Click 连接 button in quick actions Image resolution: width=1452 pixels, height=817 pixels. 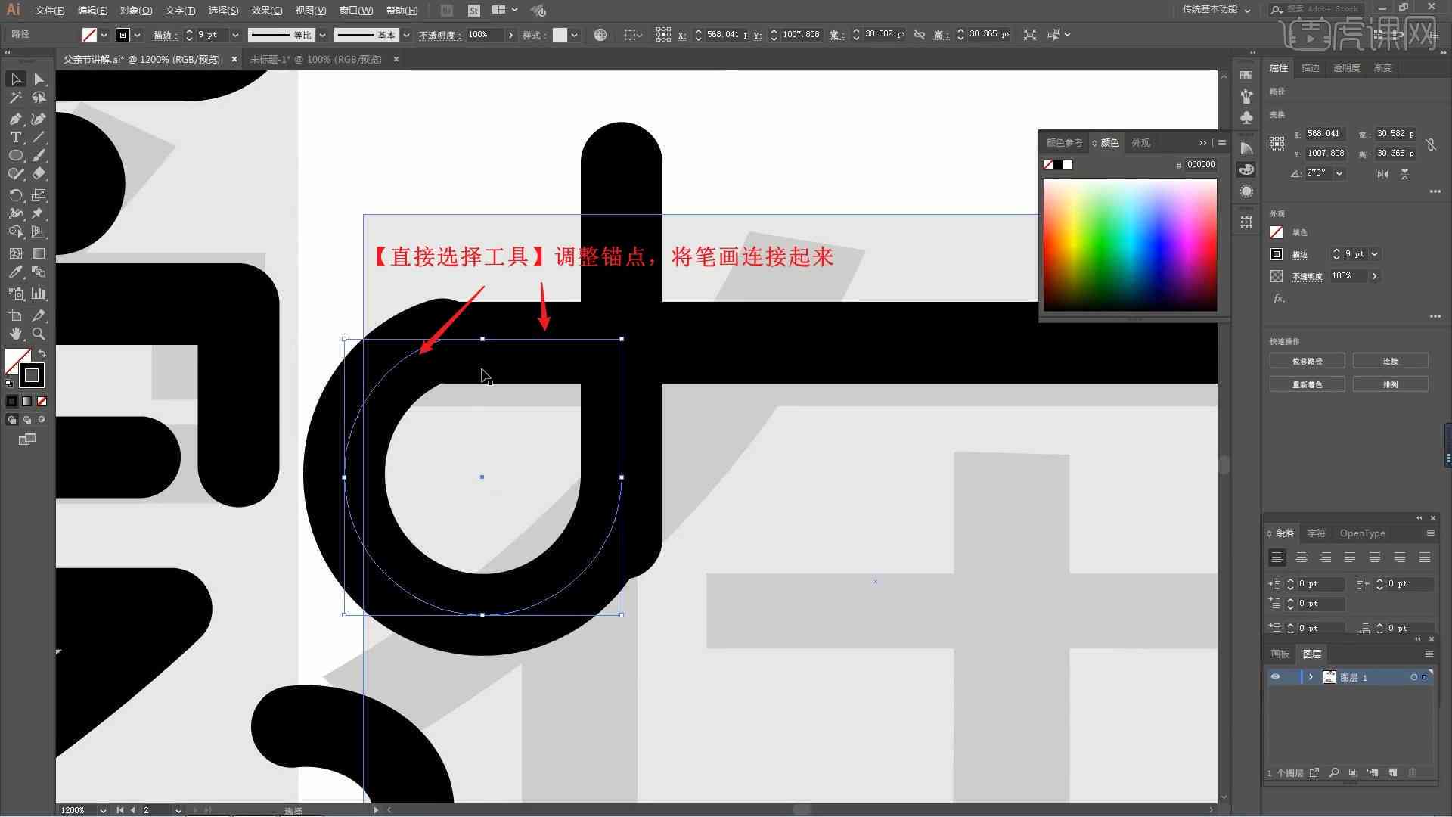coord(1391,361)
